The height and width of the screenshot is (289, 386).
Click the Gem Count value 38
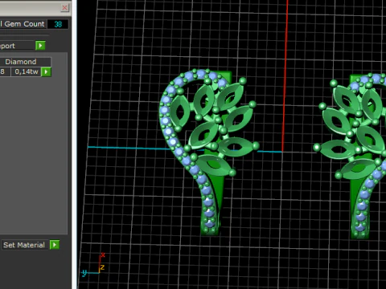point(58,24)
